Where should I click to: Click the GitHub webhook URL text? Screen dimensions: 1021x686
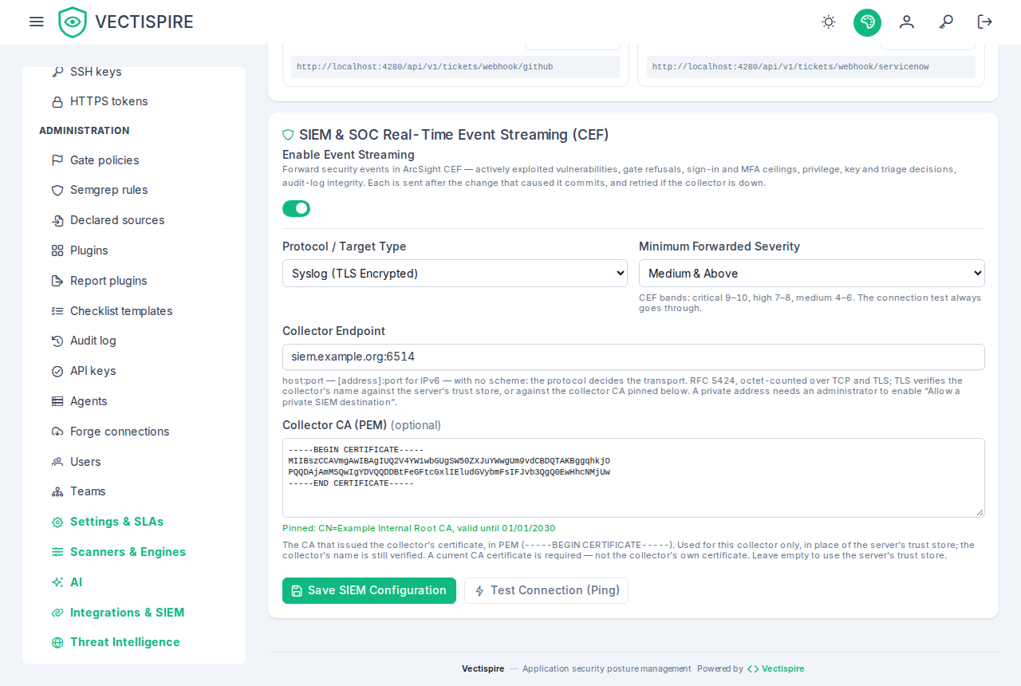425,67
